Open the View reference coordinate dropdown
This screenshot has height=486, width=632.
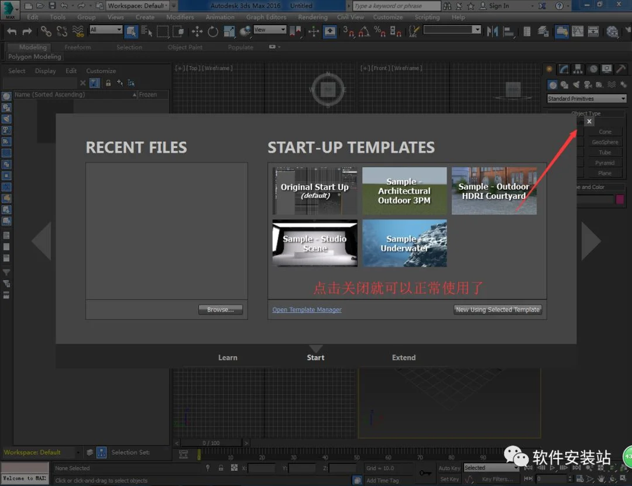270,29
